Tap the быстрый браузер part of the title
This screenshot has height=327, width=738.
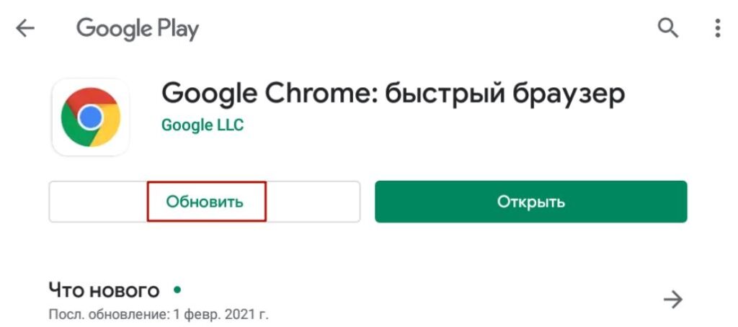(505, 94)
